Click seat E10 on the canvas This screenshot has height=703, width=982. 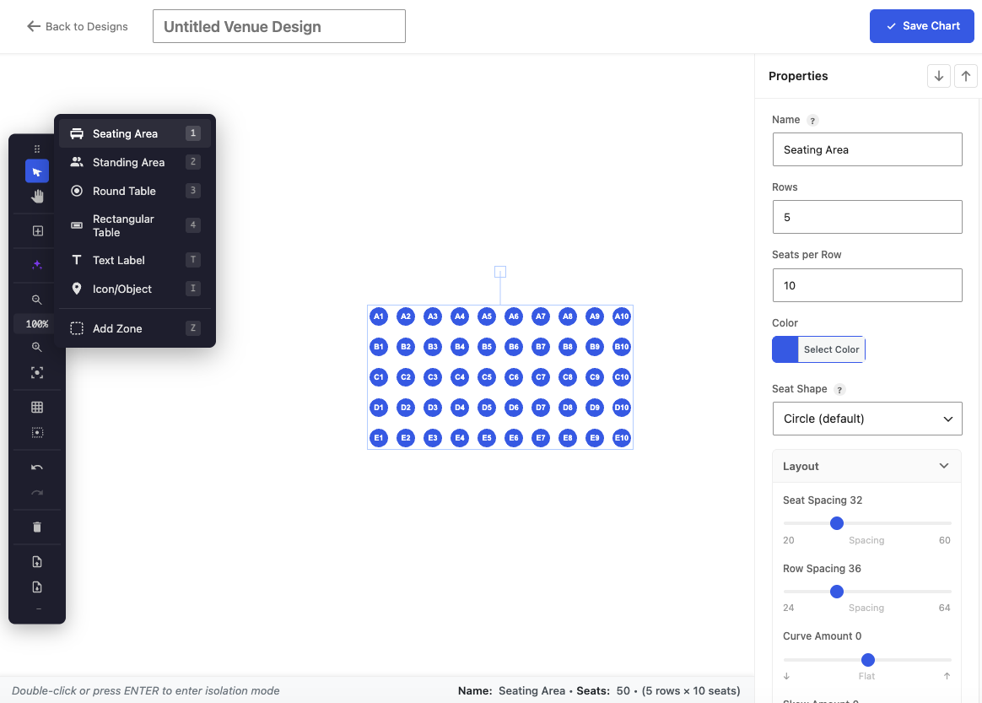(x=621, y=438)
